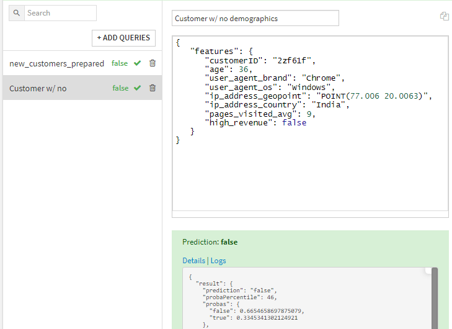Click the "false": 0.6654658697875079 probability line
452x329 pixels.
pos(257,311)
